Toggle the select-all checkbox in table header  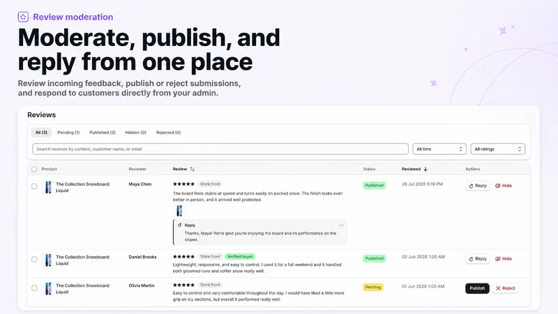click(x=34, y=169)
